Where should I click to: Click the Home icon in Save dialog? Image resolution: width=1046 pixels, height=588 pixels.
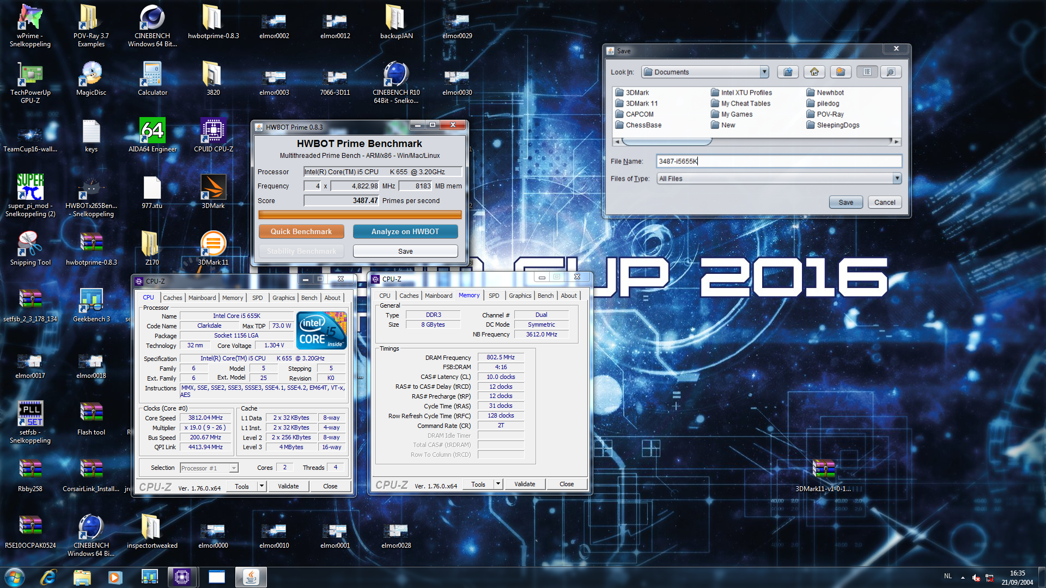pos(814,72)
